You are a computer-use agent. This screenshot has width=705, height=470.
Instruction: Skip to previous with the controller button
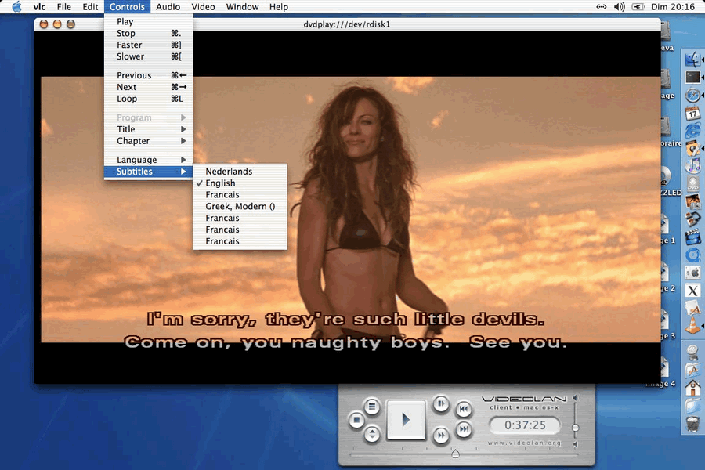click(x=464, y=409)
